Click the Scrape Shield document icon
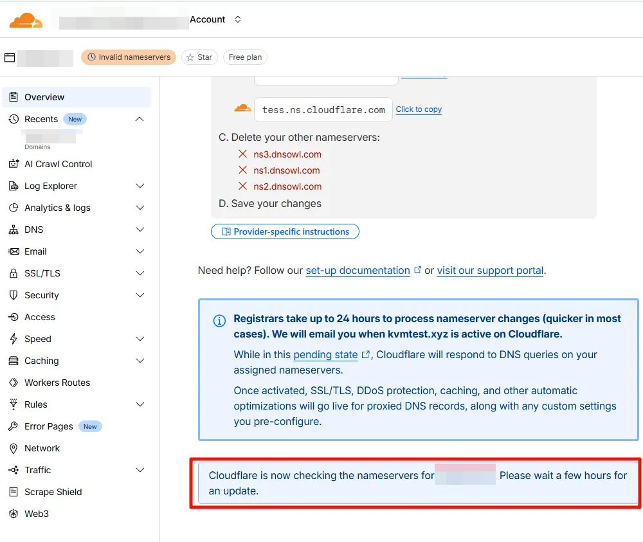643x542 pixels. (14, 492)
